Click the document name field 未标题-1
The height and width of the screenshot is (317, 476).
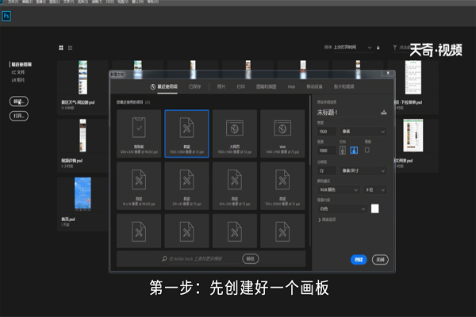[347, 113]
